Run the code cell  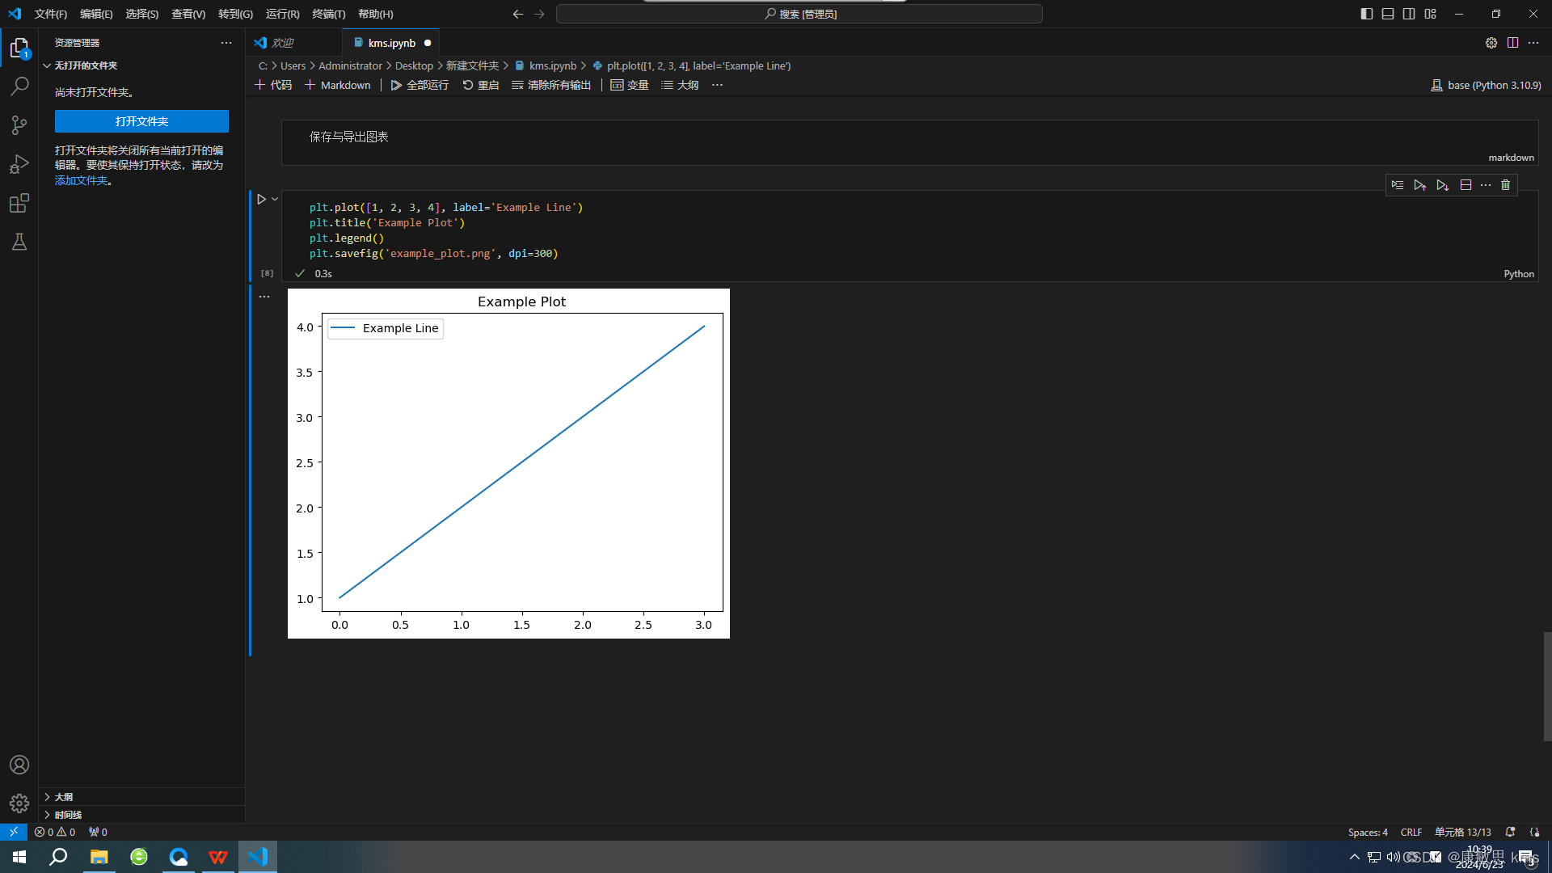tap(261, 199)
